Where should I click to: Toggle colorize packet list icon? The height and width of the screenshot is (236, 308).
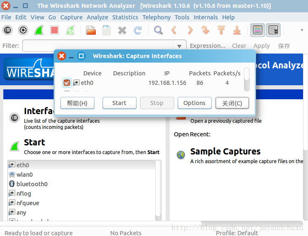tap(258, 30)
